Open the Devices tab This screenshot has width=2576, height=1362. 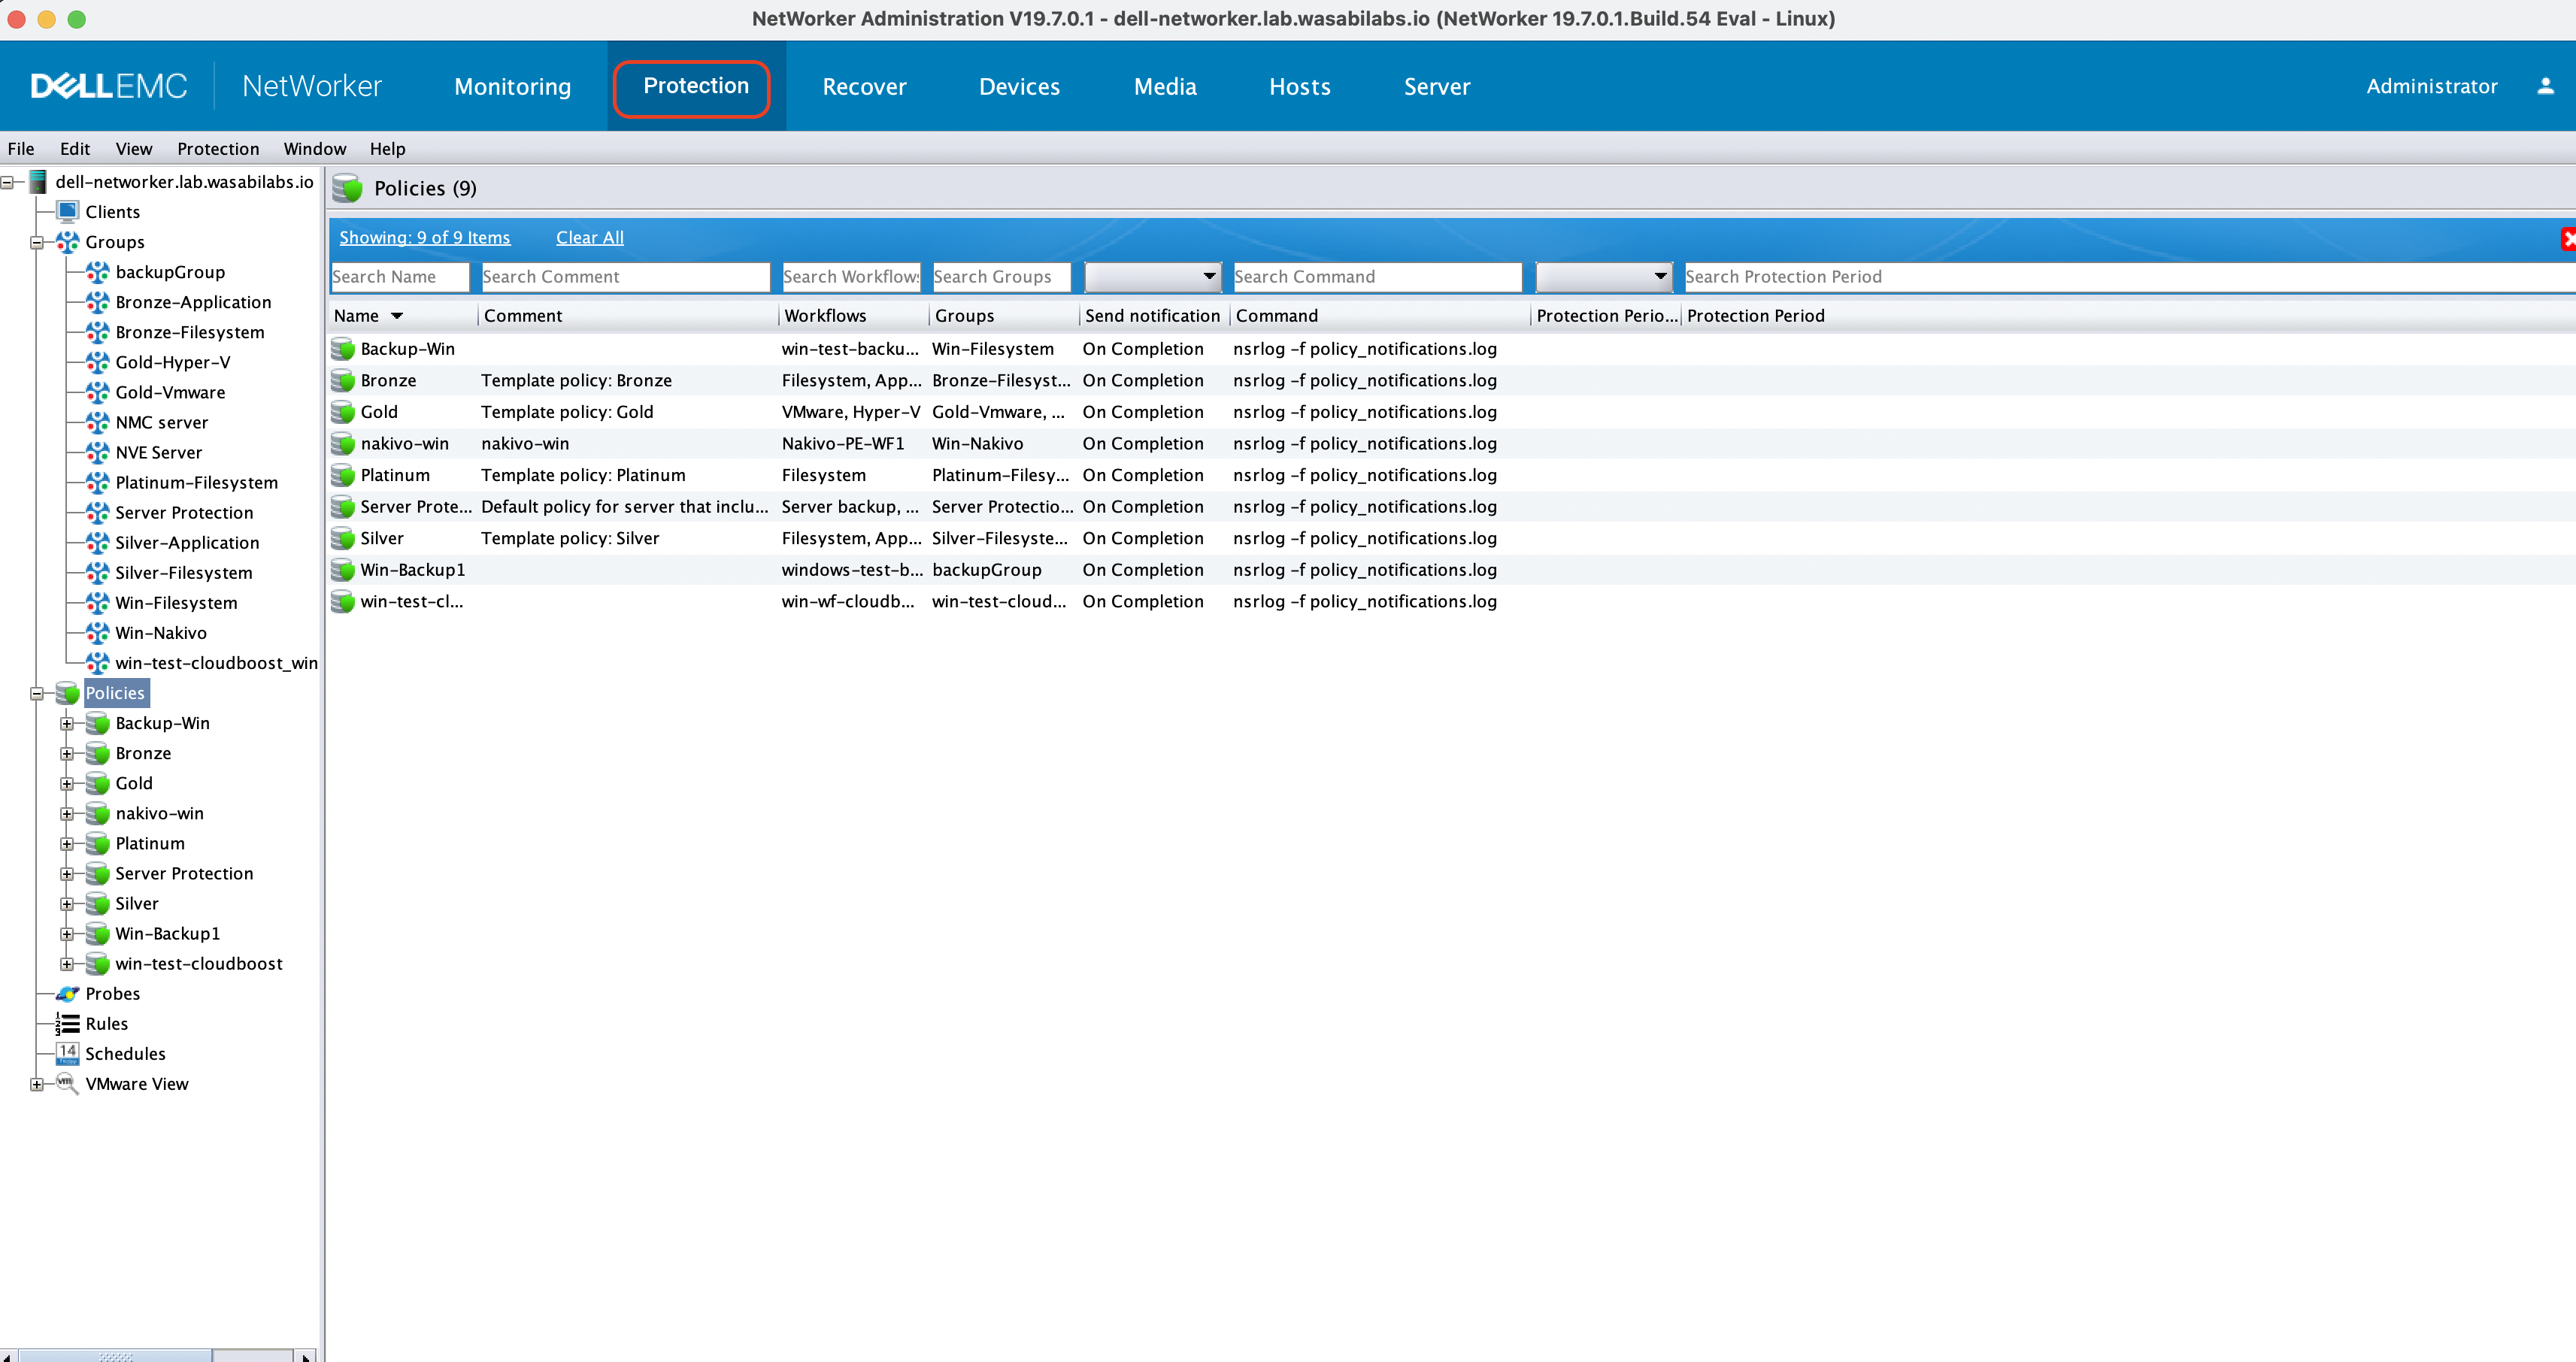(x=1019, y=87)
